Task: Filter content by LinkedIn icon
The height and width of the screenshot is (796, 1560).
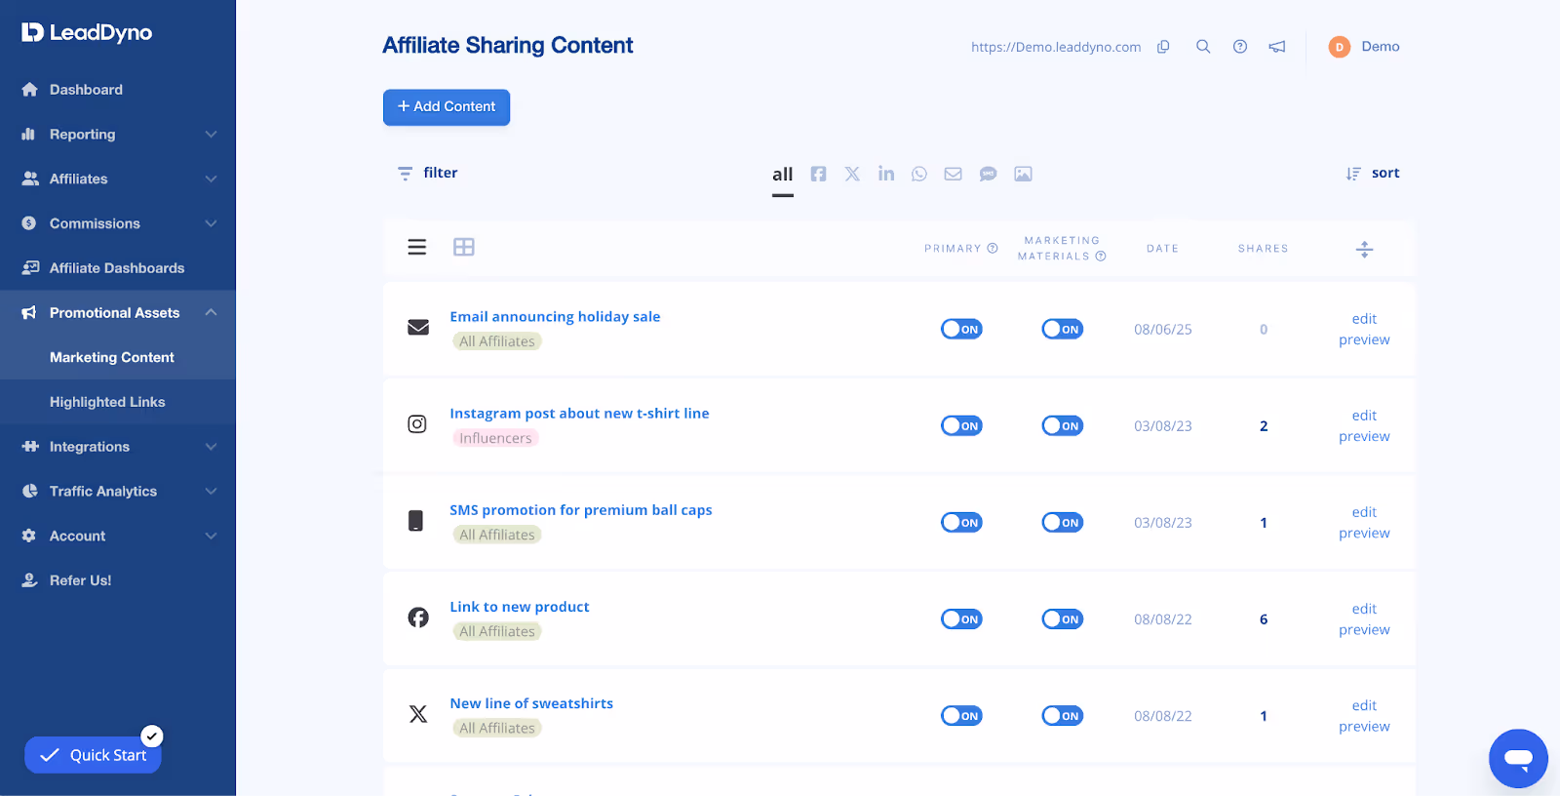Action: click(886, 174)
